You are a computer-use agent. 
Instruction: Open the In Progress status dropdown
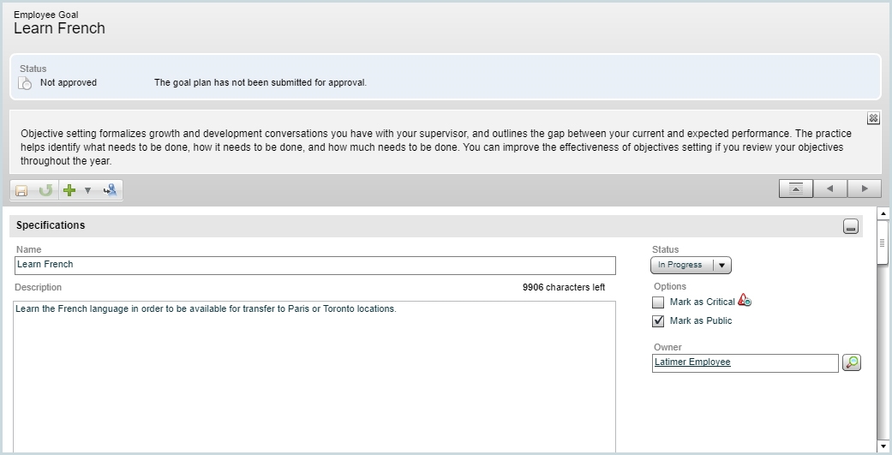click(x=691, y=266)
